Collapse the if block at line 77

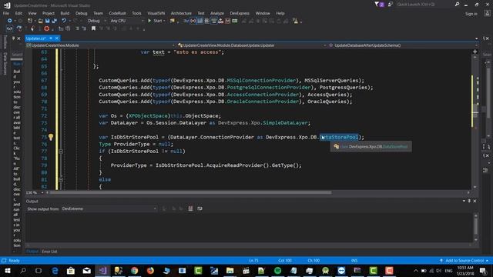61,152
